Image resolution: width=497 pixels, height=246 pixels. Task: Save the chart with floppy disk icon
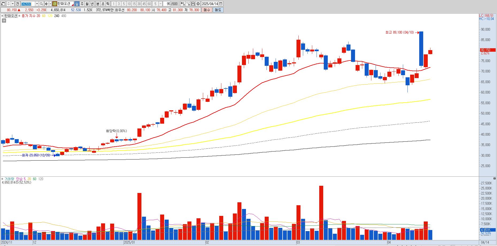193,4
